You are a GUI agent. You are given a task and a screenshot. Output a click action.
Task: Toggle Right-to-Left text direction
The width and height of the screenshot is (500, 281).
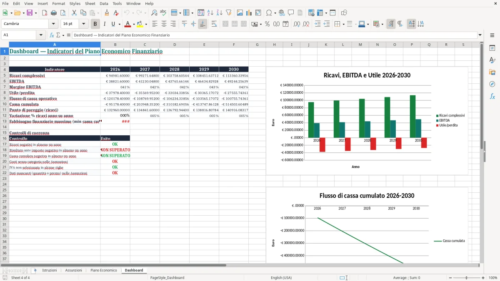click(400, 24)
